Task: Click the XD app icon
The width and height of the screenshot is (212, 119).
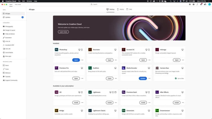Action: [x=56, y=92]
